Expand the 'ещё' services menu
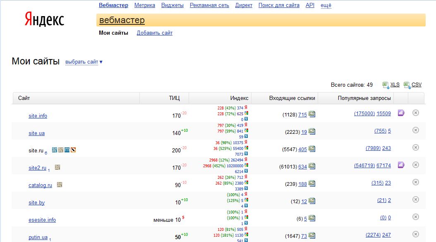 [x=326, y=5]
